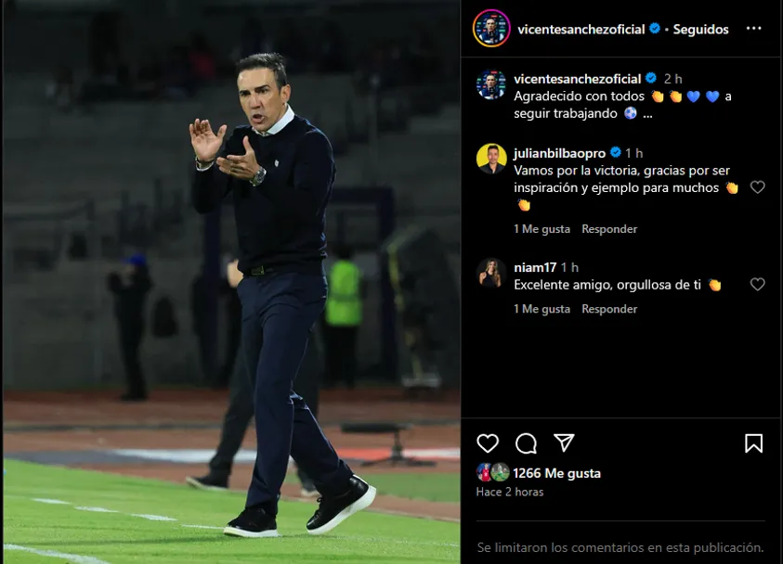
Task: Save post with the bookmark icon
Action: coord(753,443)
